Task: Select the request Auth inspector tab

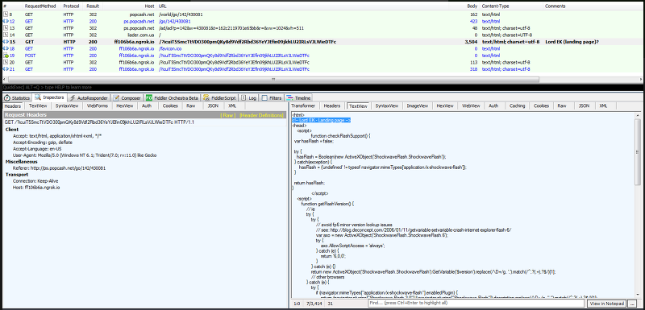Action: (x=147, y=106)
